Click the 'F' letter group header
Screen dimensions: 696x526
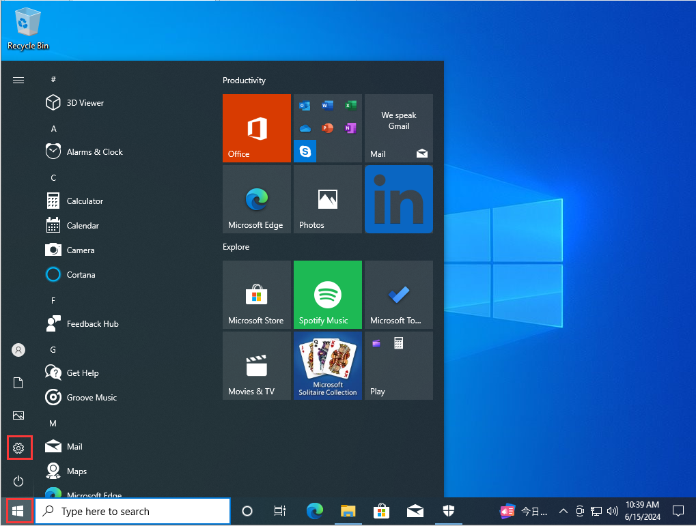tap(53, 301)
